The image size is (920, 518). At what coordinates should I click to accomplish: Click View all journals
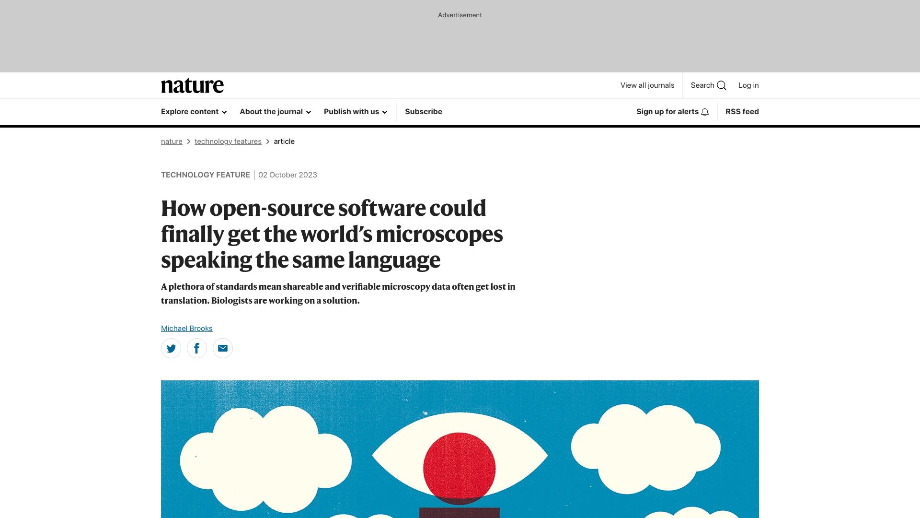[x=647, y=85]
